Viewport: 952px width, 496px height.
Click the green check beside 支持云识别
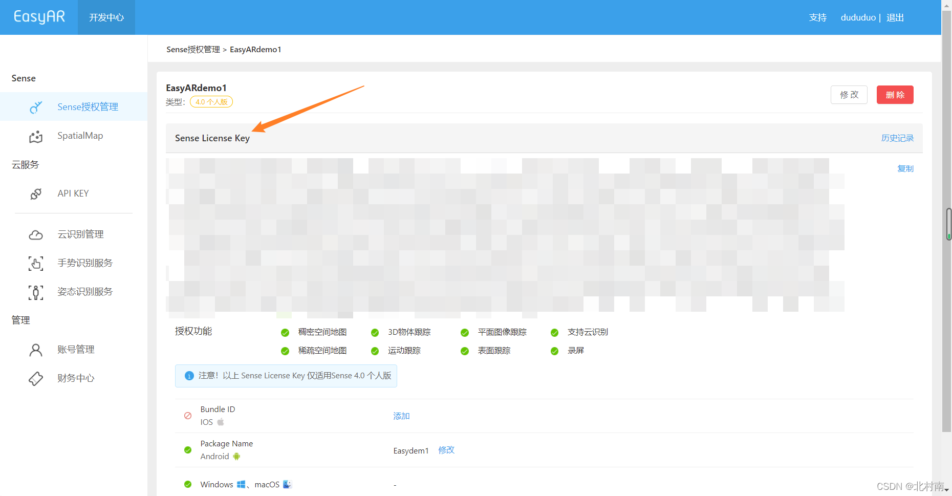(x=554, y=333)
